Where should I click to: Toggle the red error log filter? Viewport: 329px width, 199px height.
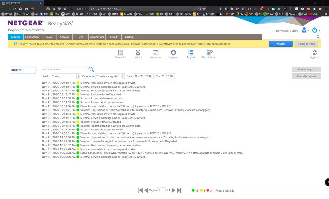(x=208, y=190)
